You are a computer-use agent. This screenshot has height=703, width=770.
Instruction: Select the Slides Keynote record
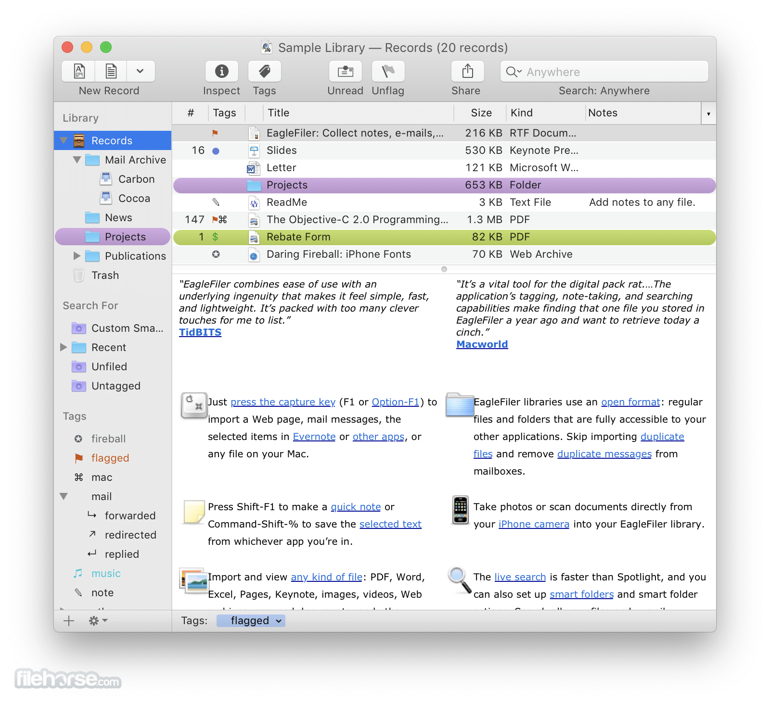pos(444,151)
